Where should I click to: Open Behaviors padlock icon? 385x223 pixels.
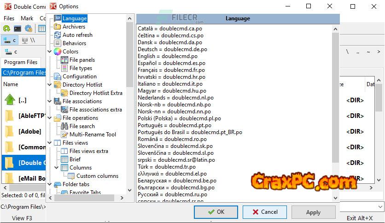(x=58, y=43)
